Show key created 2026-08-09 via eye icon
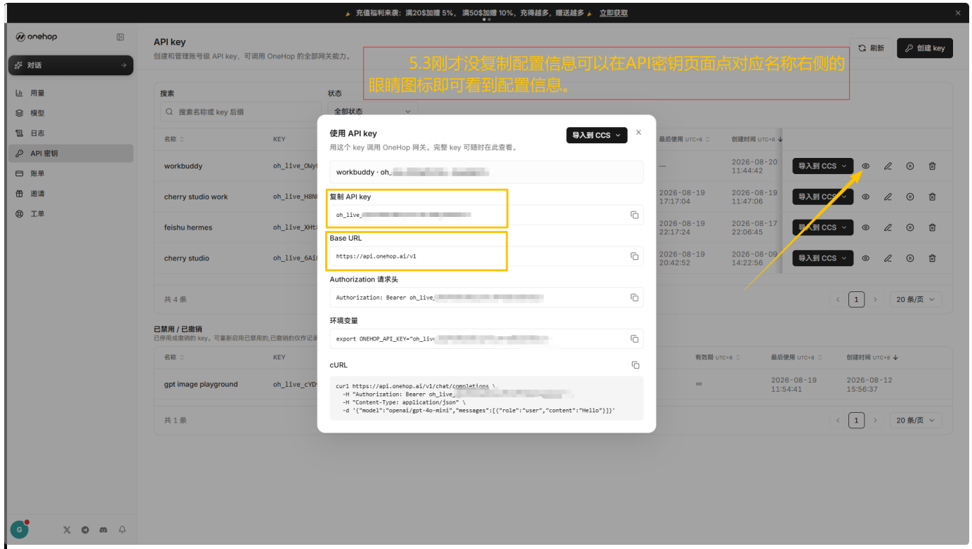This screenshot has height=549, width=972. (x=865, y=258)
